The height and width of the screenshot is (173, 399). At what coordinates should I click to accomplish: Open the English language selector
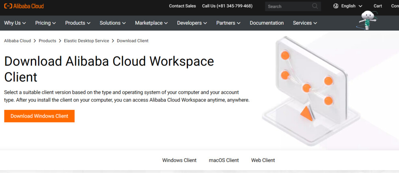tap(352, 6)
